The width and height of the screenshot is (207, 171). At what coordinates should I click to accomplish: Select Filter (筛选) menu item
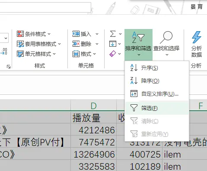pos(157,108)
